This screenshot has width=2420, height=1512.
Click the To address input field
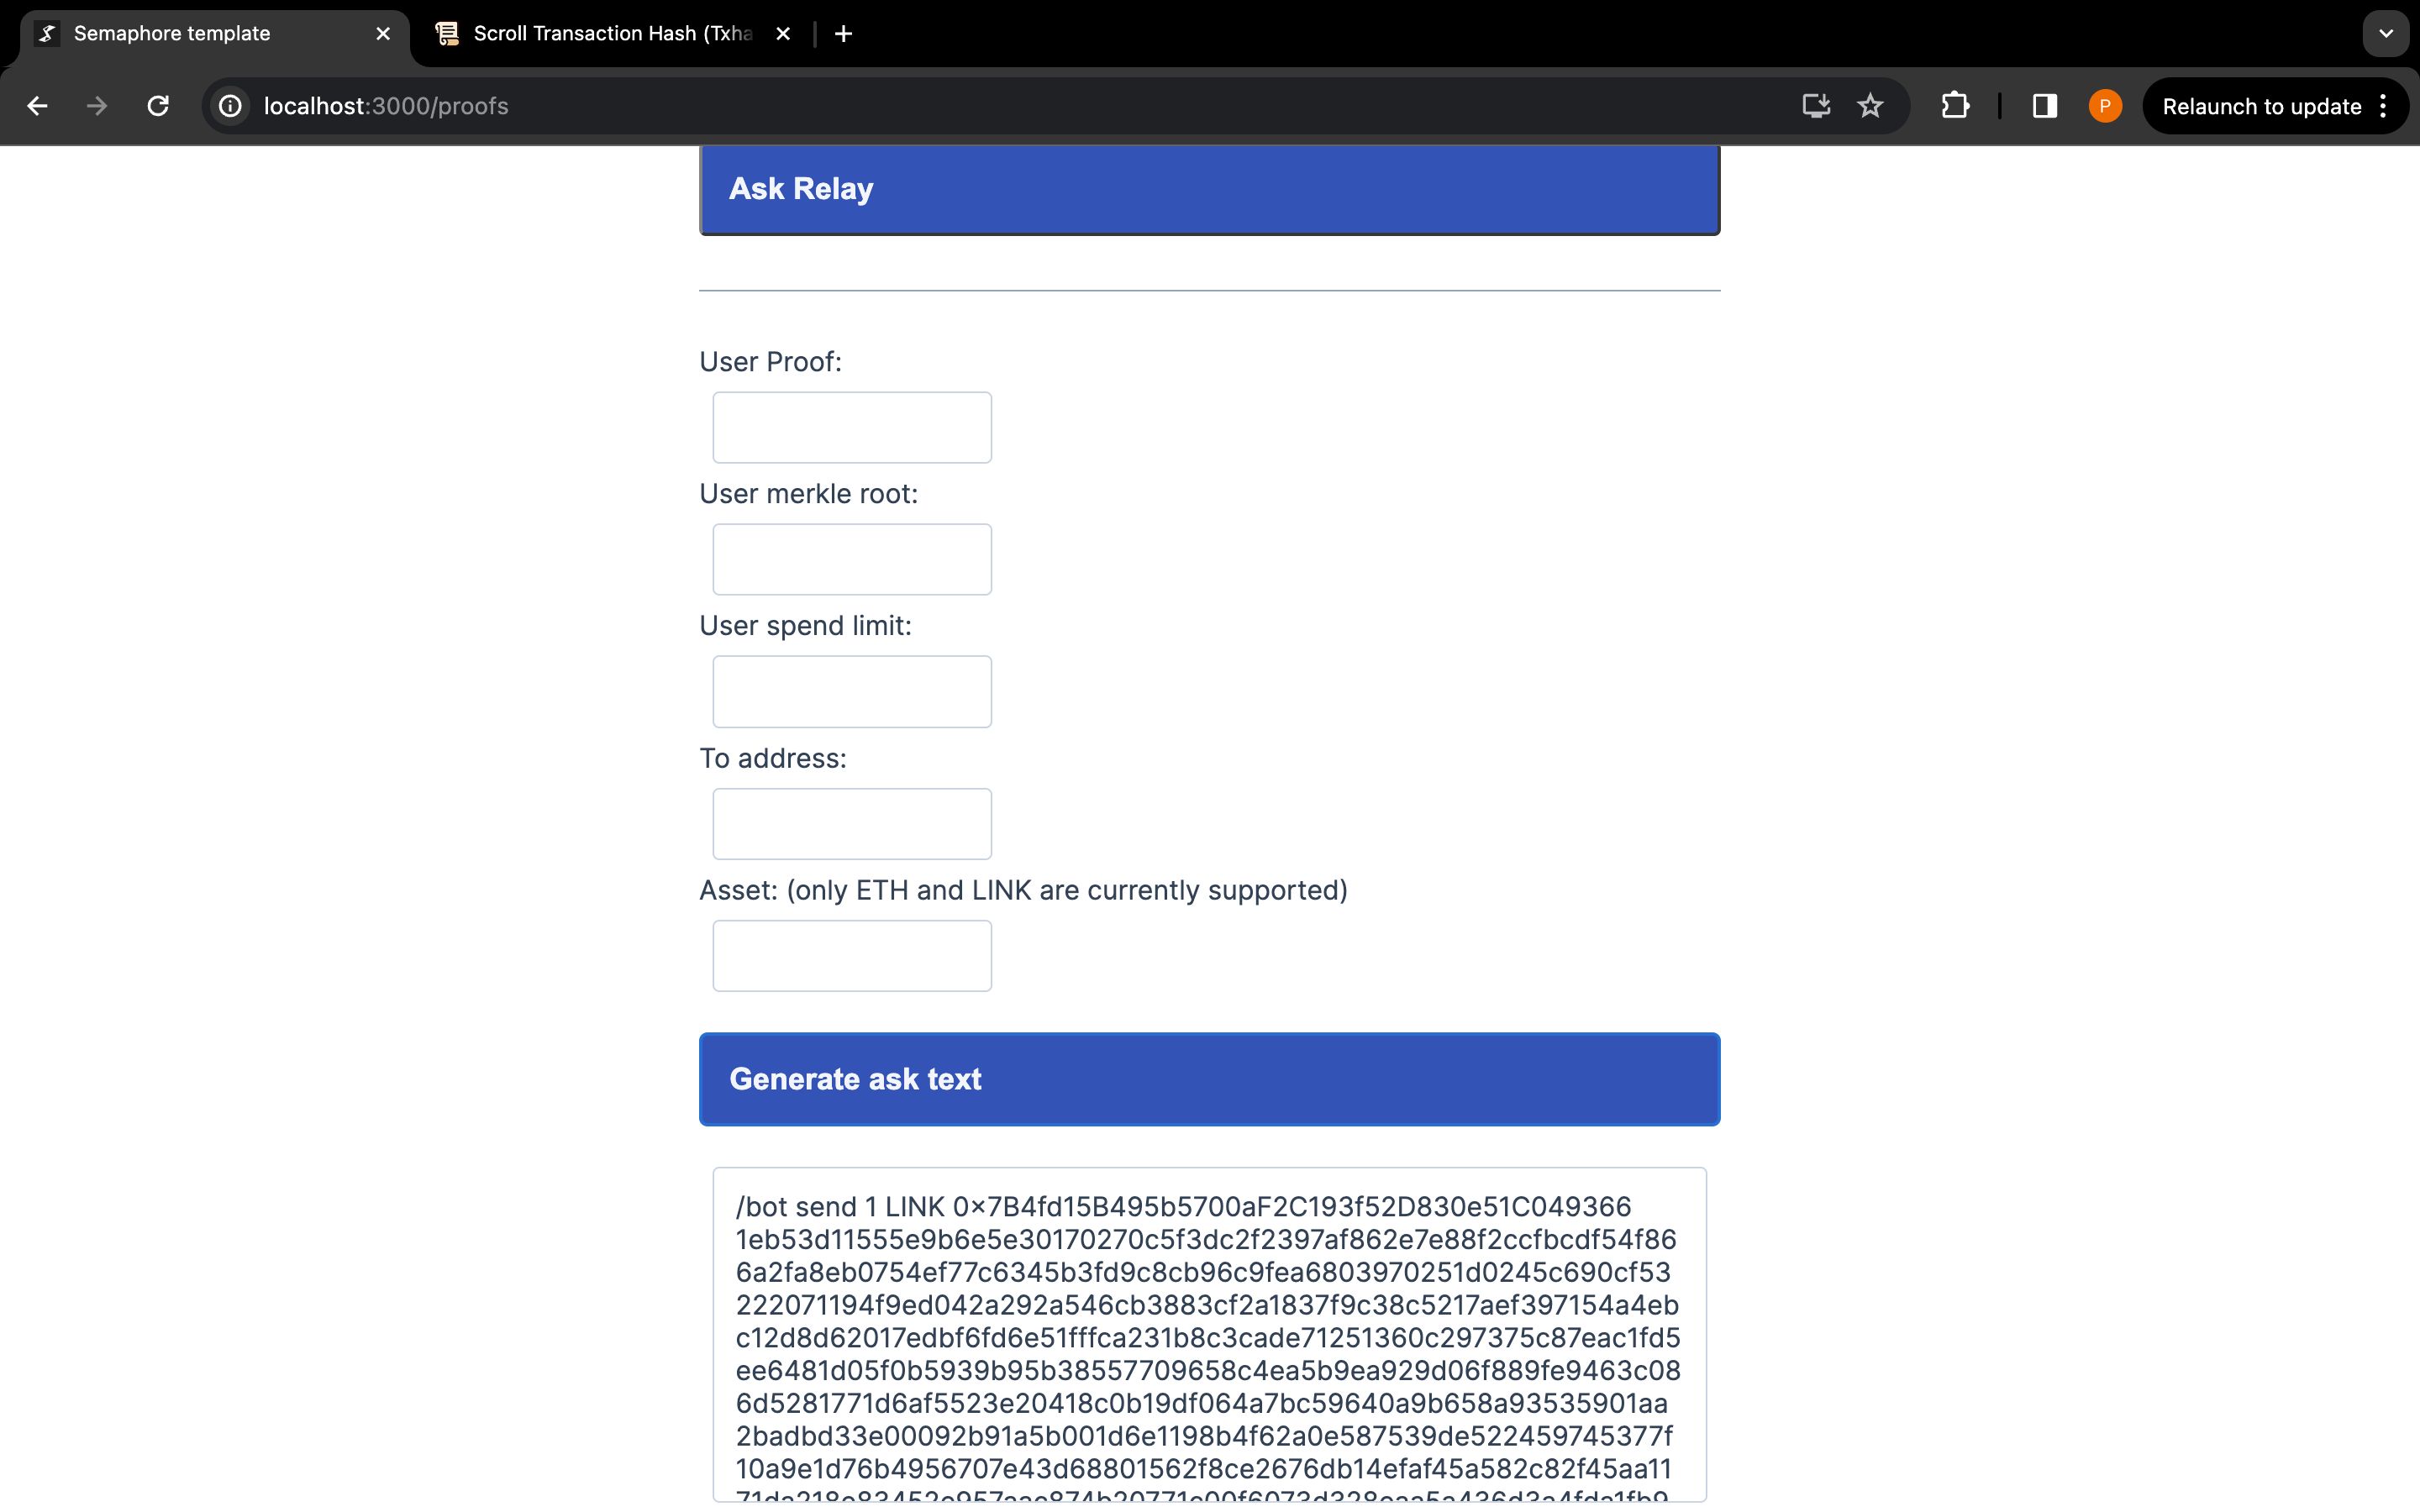coord(852,822)
